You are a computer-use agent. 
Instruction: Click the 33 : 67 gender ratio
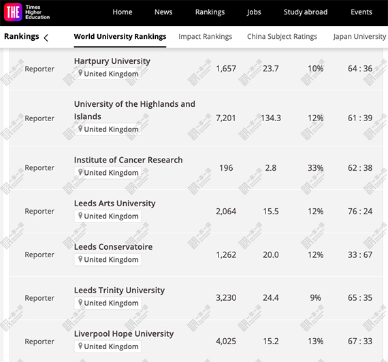click(360, 254)
